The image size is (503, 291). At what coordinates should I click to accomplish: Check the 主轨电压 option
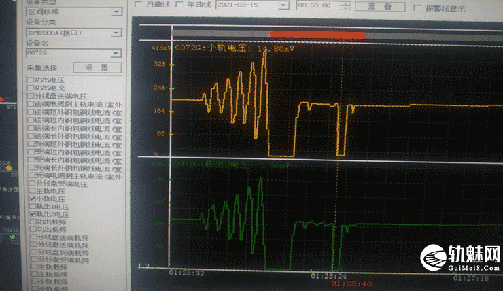coord(32,191)
